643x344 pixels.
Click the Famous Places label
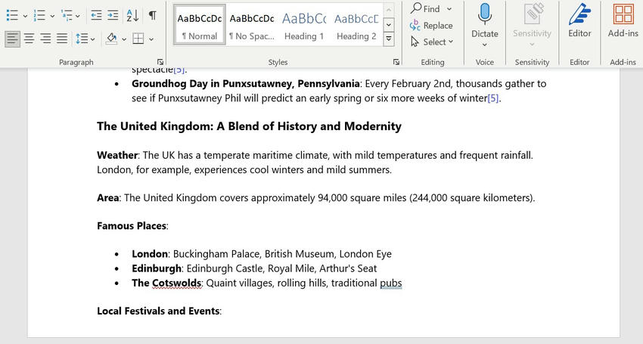[x=132, y=226]
